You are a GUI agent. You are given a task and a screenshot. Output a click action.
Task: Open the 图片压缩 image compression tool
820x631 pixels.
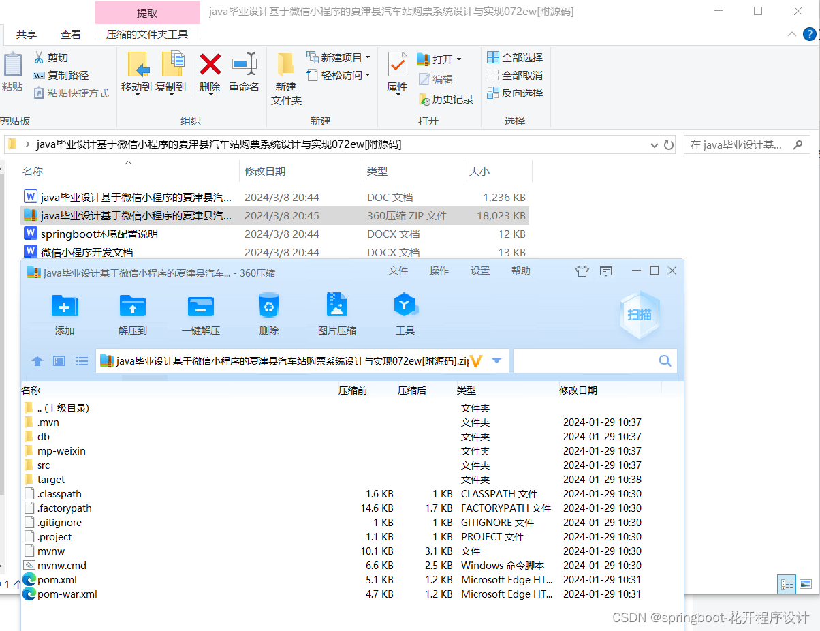tap(337, 305)
